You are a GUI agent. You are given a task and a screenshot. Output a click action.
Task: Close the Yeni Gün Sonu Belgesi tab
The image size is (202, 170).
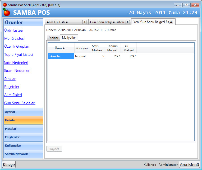[x=171, y=22]
